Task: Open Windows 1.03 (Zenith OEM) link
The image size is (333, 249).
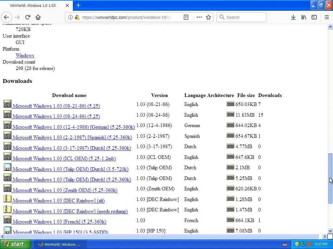Action: coord(65,190)
